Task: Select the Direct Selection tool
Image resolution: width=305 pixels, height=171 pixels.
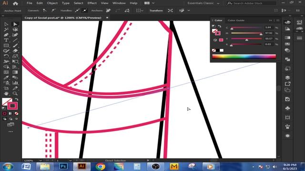Action: pyautogui.click(x=15, y=24)
